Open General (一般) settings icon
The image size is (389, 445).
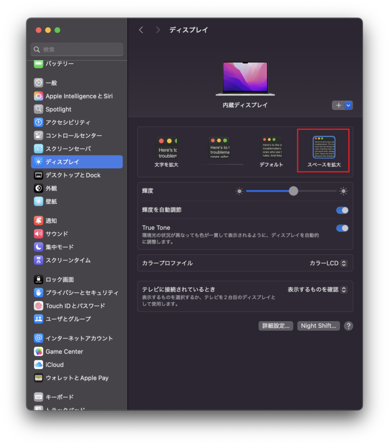pyautogui.click(x=38, y=83)
